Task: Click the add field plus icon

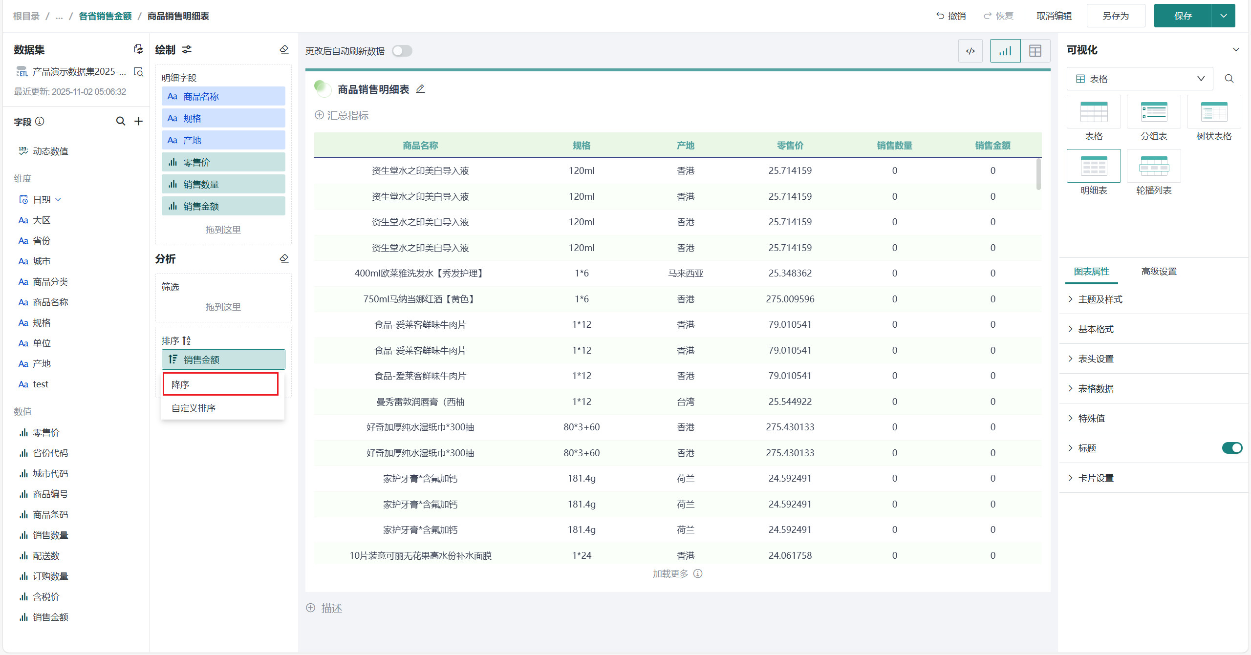Action: pyautogui.click(x=139, y=121)
